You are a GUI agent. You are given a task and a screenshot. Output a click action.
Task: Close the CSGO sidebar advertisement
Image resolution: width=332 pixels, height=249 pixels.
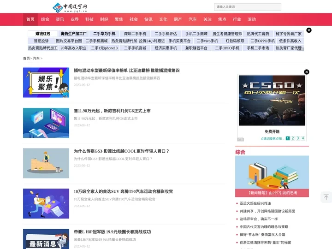pyautogui.click(x=306, y=72)
